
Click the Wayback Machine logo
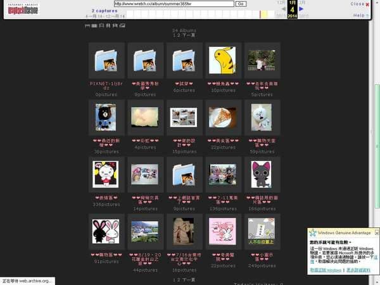[23, 9]
